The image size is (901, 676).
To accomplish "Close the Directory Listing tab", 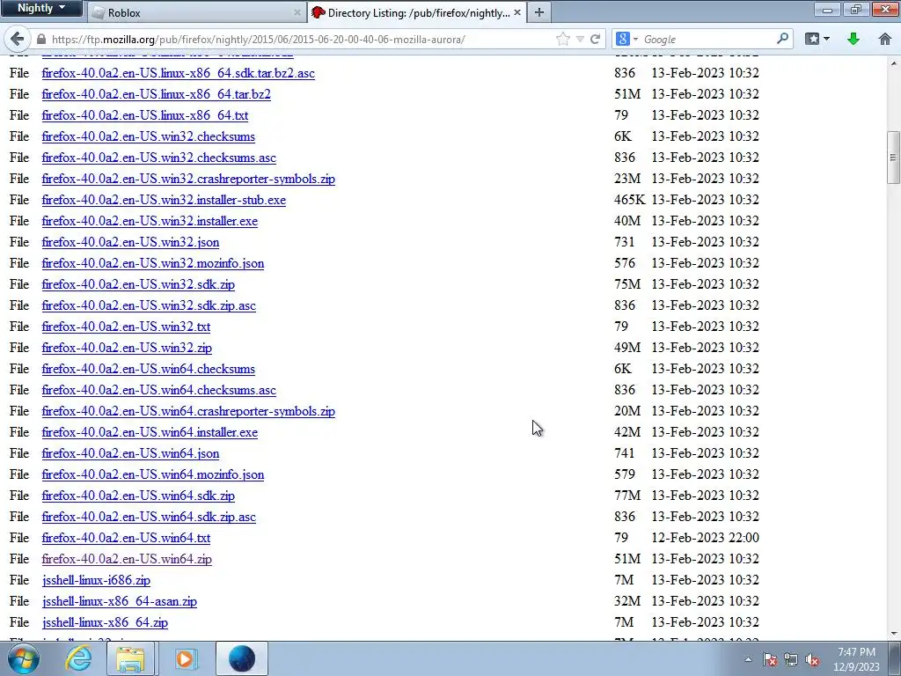I will click(x=517, y=12).
